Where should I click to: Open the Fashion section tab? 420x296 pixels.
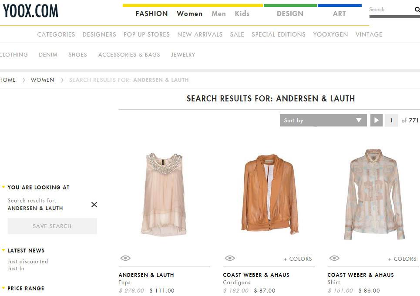[151, 13]
